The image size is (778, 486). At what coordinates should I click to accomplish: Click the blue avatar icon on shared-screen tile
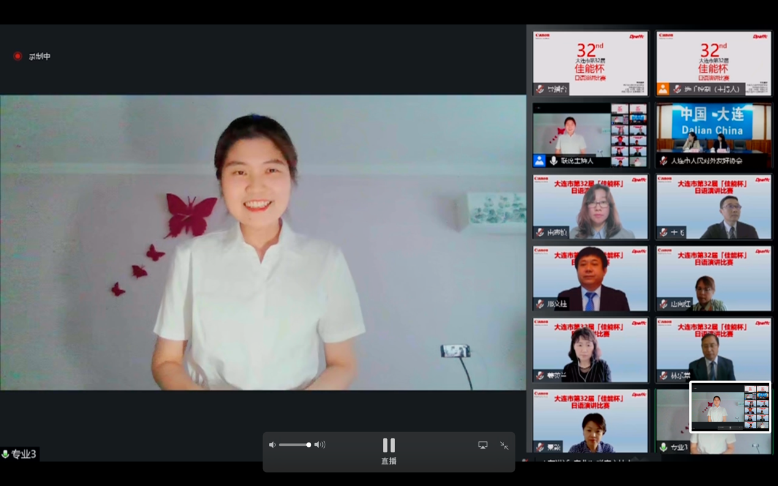[539, 161]
